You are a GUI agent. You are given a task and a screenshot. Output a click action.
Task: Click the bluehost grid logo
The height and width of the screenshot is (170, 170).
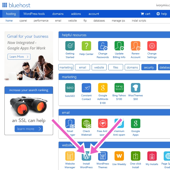coord(5,5)
